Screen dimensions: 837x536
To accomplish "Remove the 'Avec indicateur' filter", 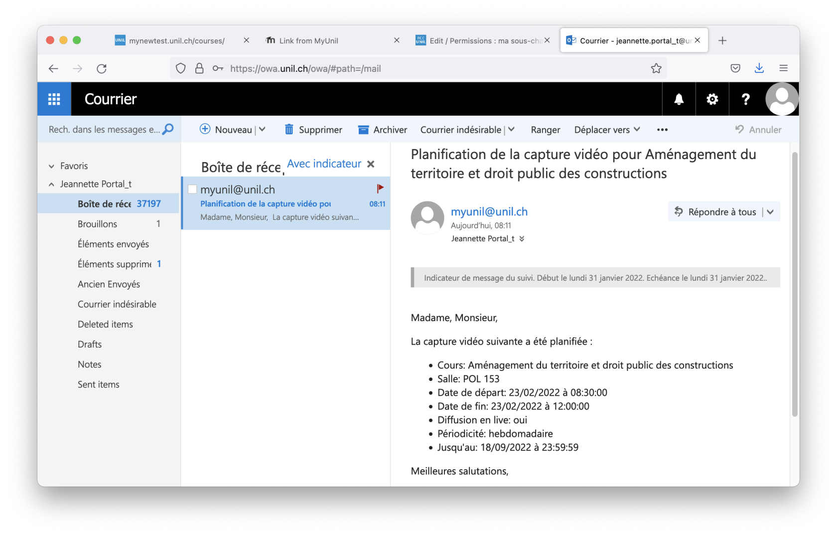I will [371, 164].
